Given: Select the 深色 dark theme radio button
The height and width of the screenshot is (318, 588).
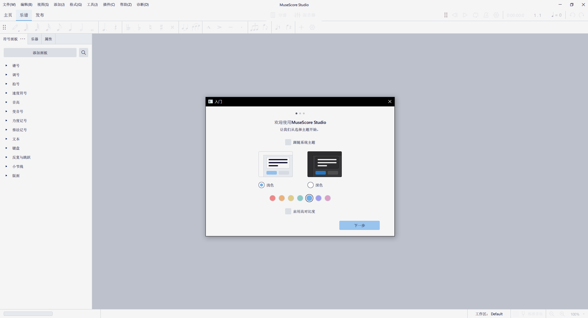Looking at the screenshot, I should [x=311, y=185].
